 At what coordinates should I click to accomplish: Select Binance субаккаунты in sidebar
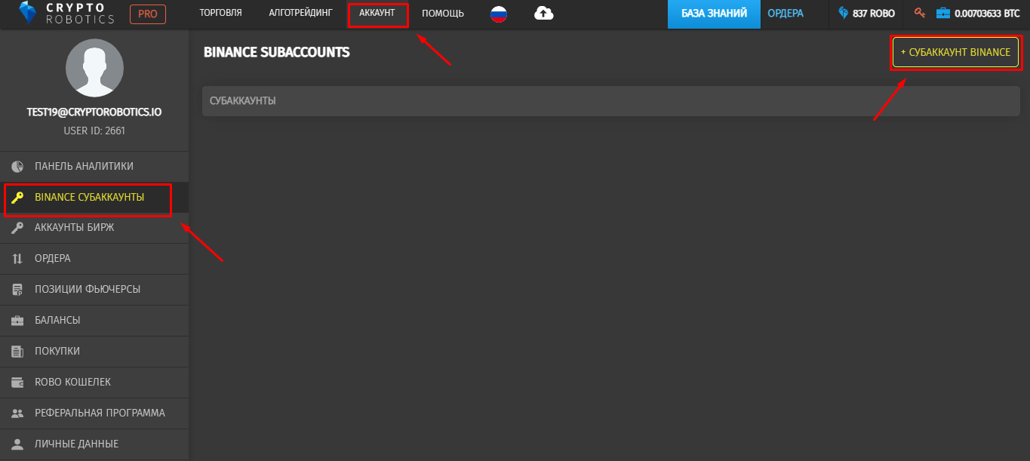(94, 198)
